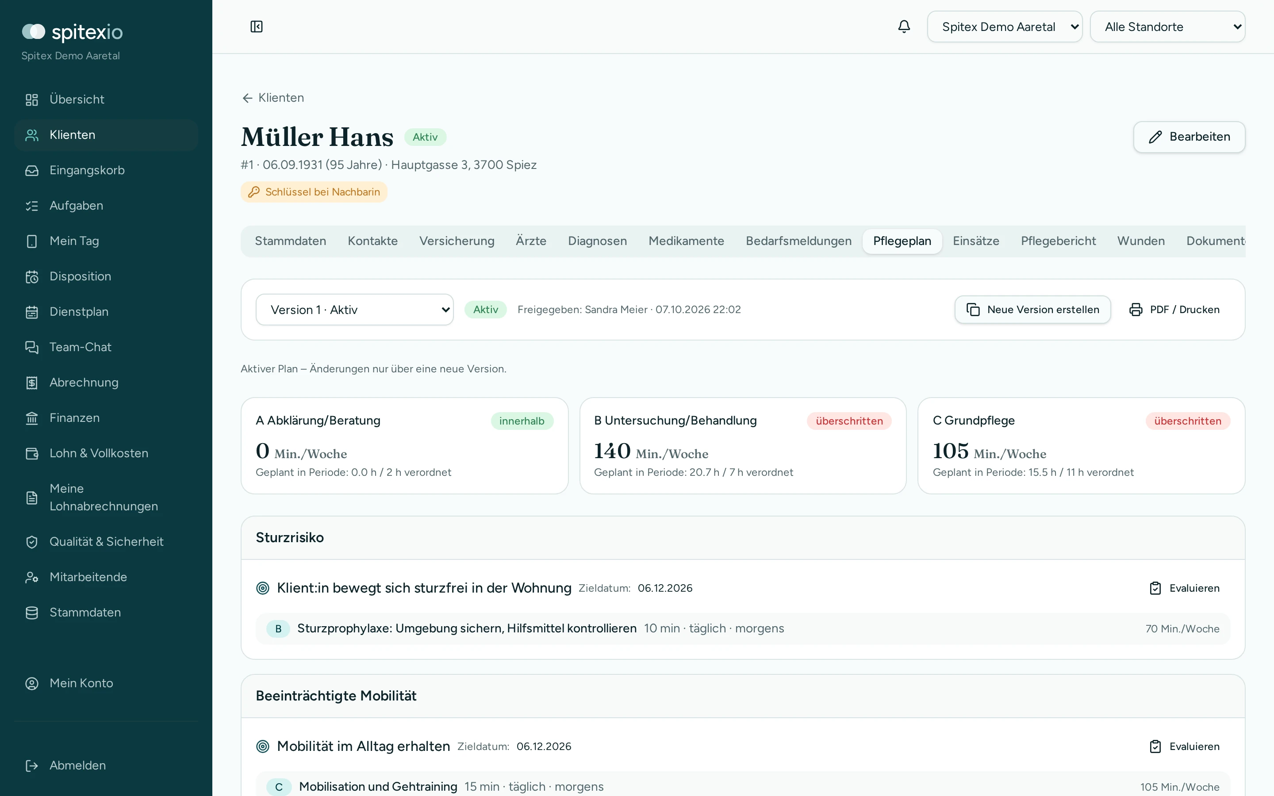Open Übersicht in sidebar
Image resolution: width=1274 pixels, height=796 pixels.
pos(106,99)
